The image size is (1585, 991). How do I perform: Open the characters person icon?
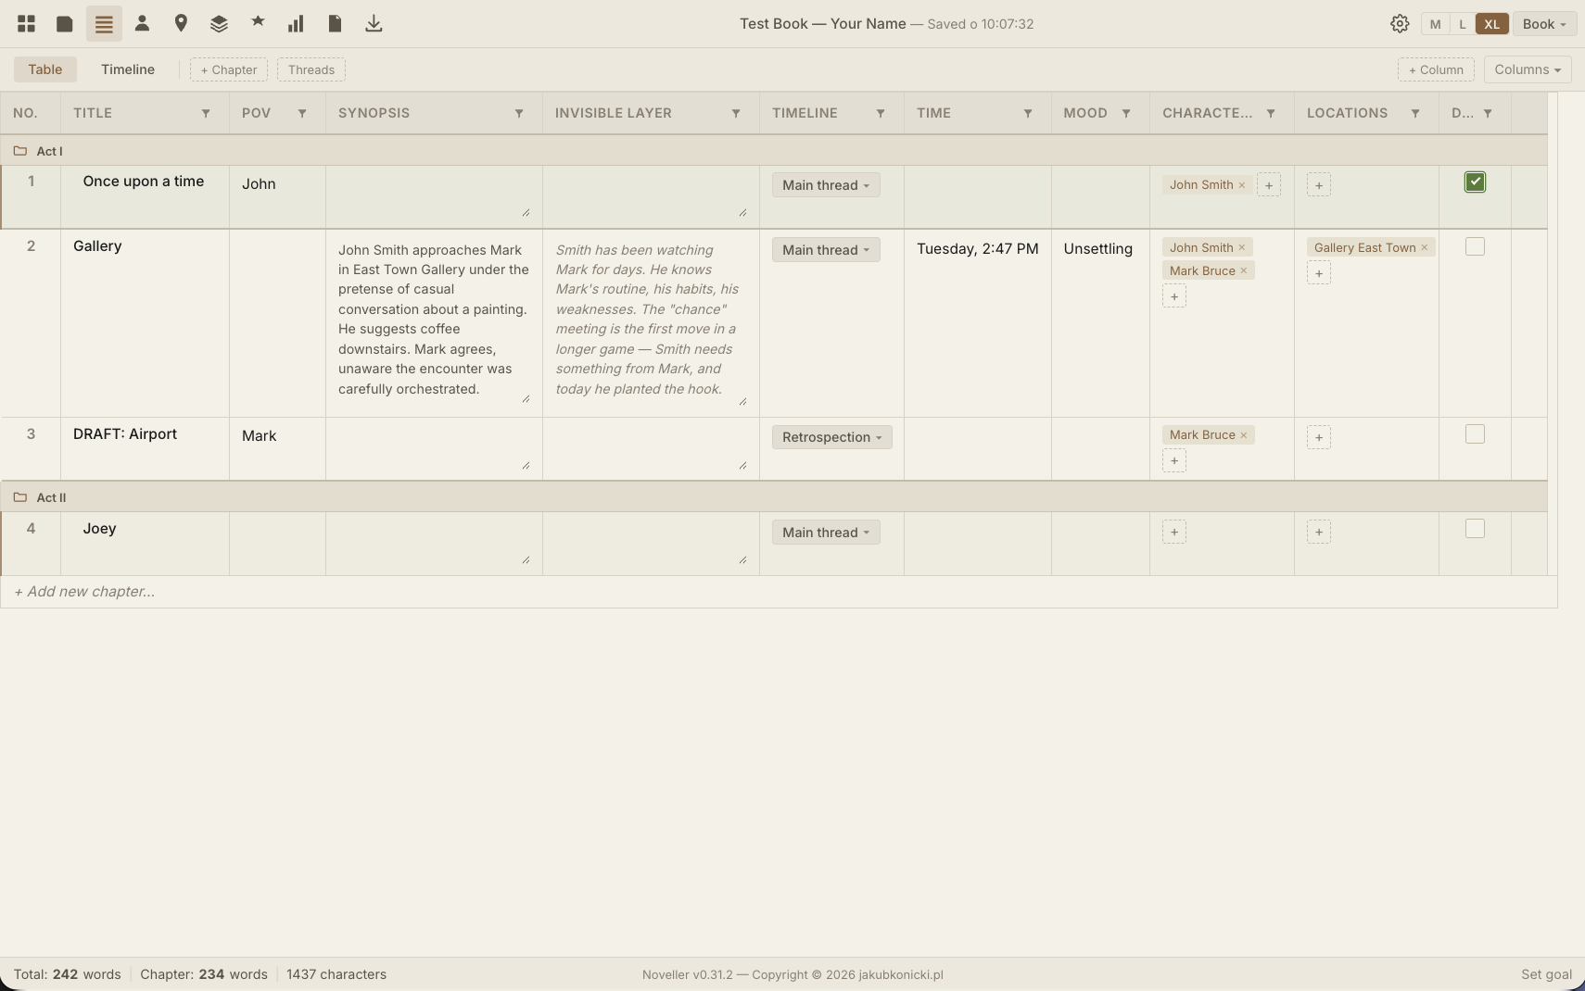(142, 24)
